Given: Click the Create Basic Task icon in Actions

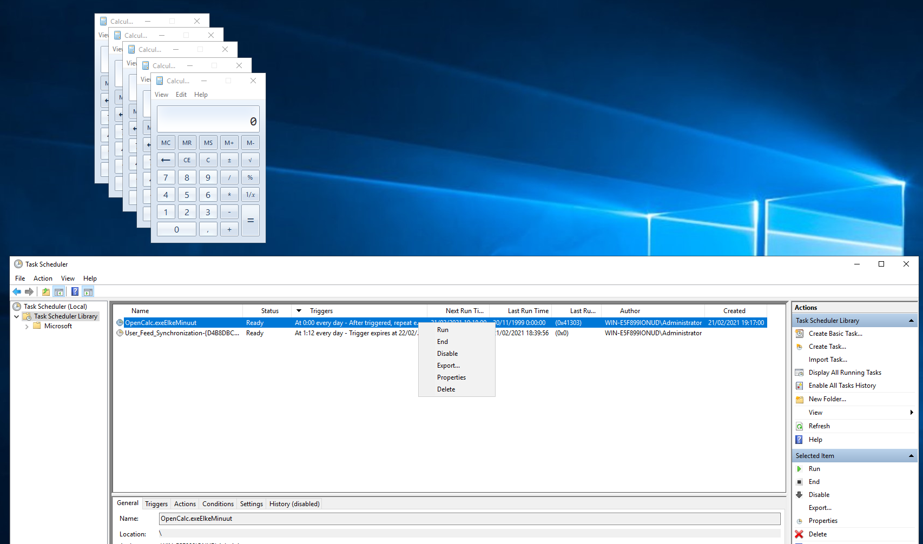Looking at the screenshot, I should coord(799,334).
